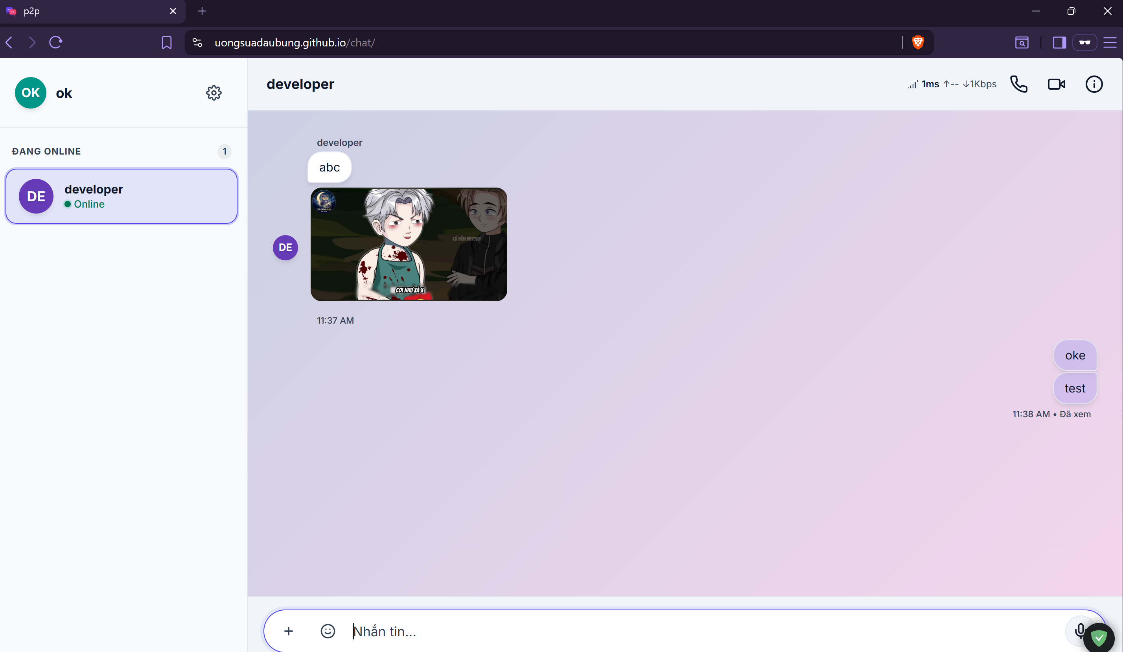Viewport: 1123px width, 652px height.
Task: Click the test message bubble
Action: pyautogui.click(x=1075, y=388)
